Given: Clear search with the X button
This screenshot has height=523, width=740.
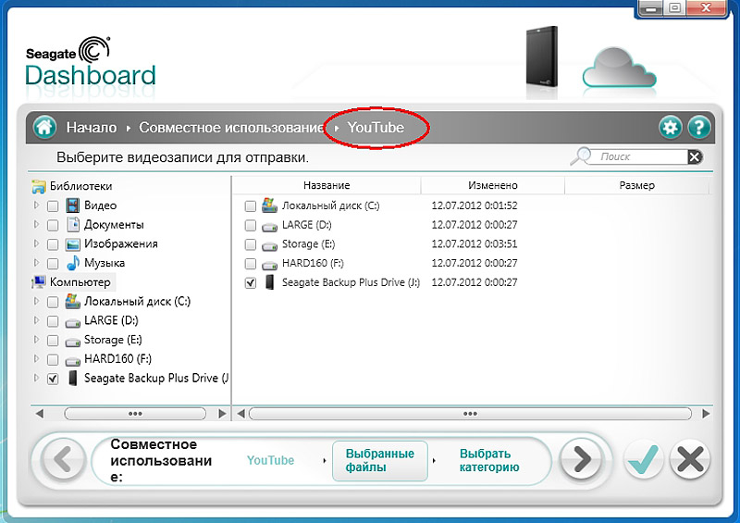Looking at the screenshot, I should [x=695, y=157].
